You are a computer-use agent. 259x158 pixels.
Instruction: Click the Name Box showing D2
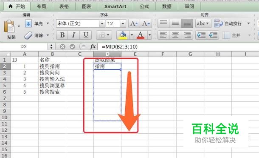[x=24, y=46]
